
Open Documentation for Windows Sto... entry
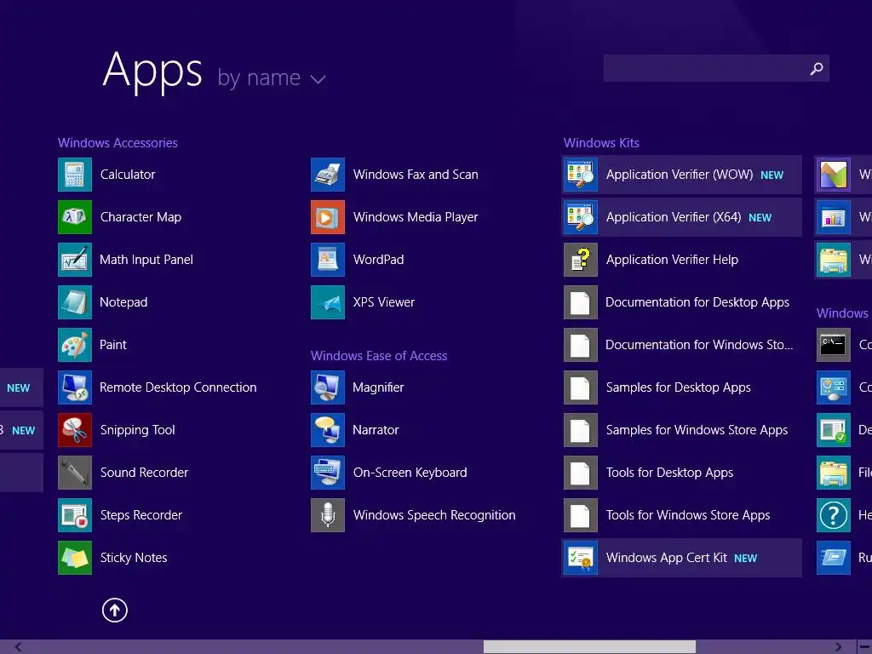[x=682, y=345]
